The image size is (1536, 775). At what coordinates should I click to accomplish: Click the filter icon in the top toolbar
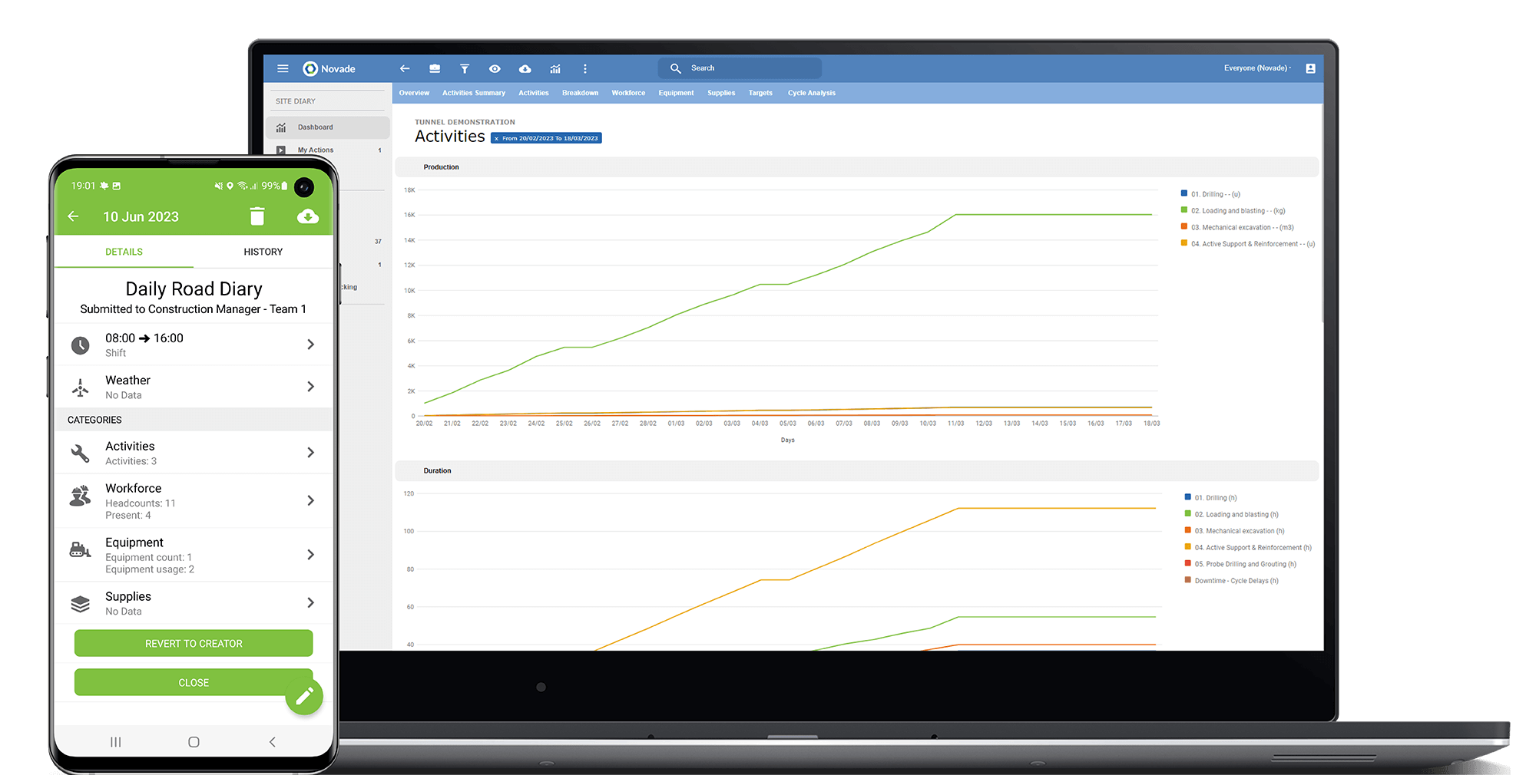pos(465,68)
